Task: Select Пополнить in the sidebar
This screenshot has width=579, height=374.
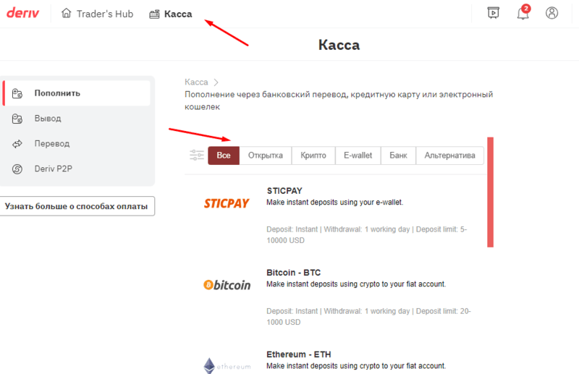Action: (77, 93)
